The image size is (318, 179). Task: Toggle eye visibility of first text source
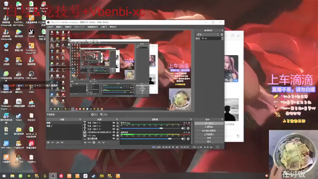[114, 123]
